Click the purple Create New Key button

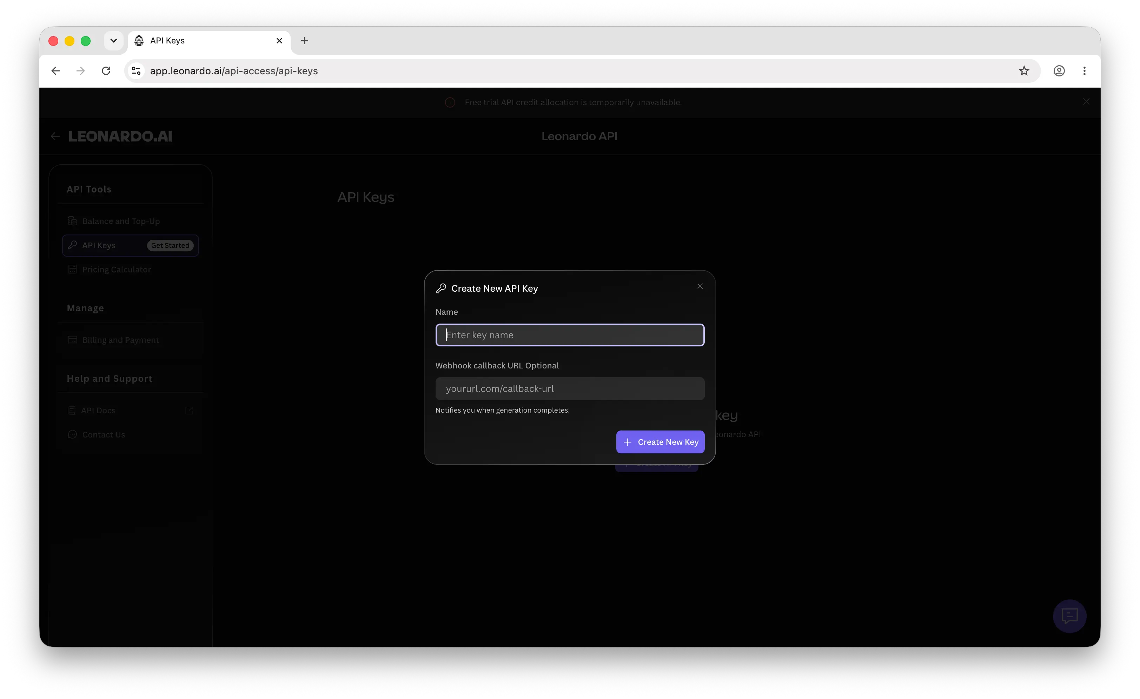pyautogui.click(x=660, y=442)
